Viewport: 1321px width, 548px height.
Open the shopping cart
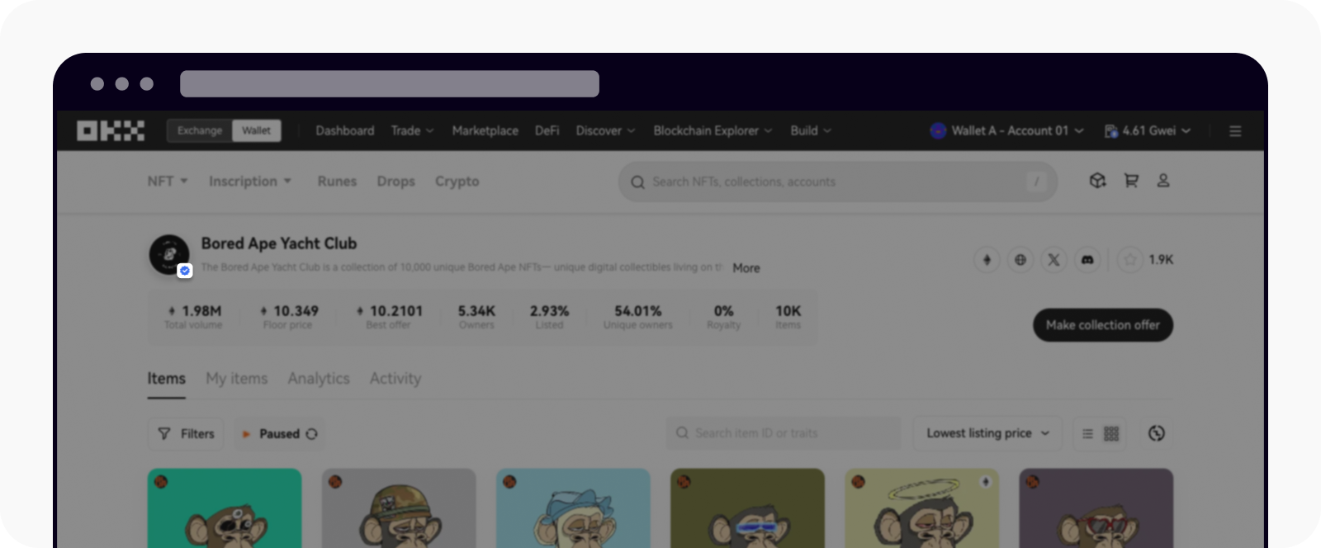1131,181
